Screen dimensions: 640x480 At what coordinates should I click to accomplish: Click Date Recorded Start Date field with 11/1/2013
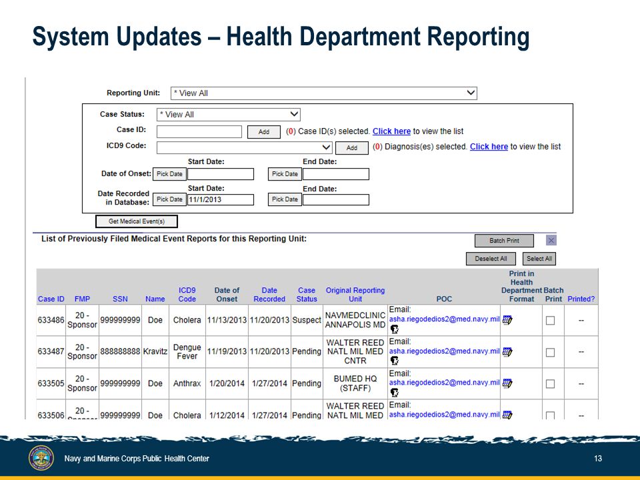tap(221, 199)
